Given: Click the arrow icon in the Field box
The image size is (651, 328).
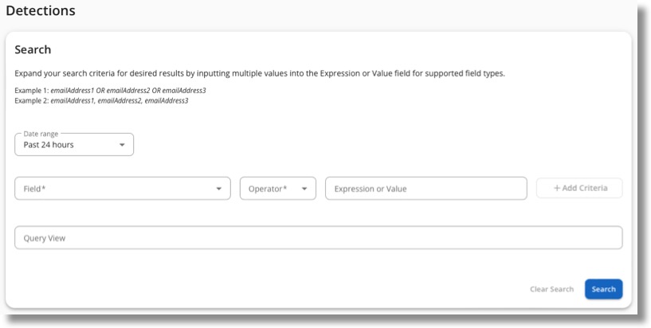Looking at the screenshot, I should pos(218,189).
